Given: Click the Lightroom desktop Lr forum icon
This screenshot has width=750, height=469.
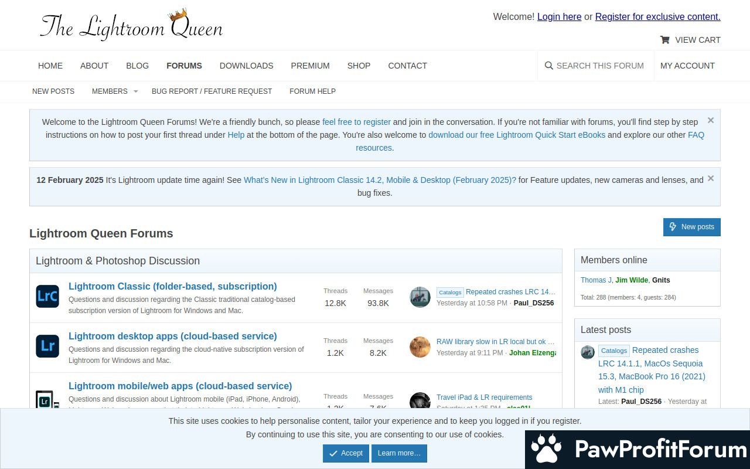Looking at the screenshot, I should [x=47, y=346].
